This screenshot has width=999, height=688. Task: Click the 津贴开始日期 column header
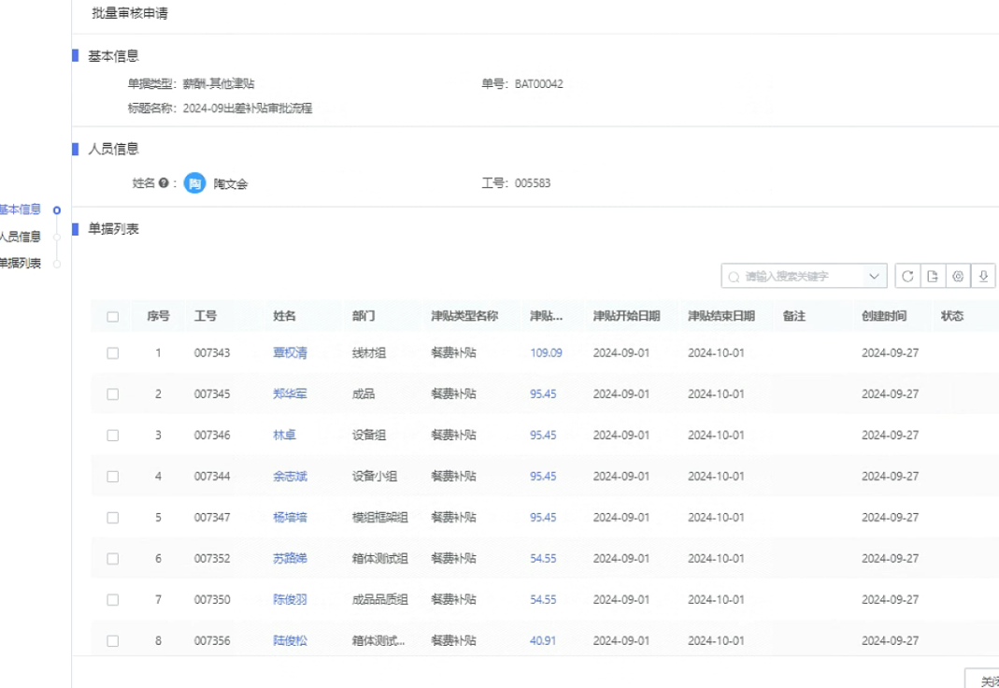click(x=626, y=317)
